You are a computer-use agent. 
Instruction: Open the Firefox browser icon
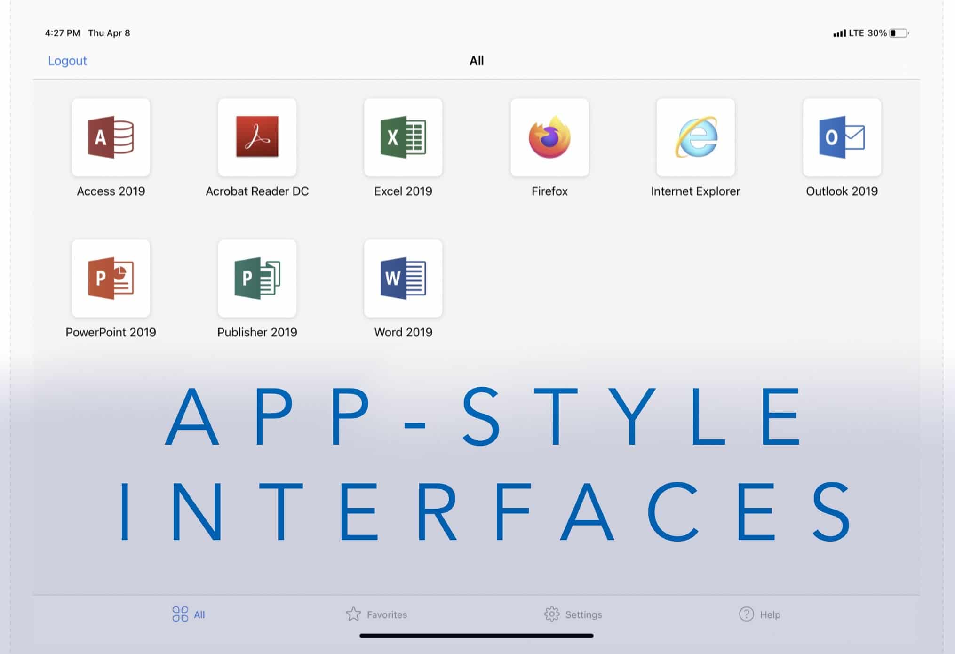click(549, 137)
